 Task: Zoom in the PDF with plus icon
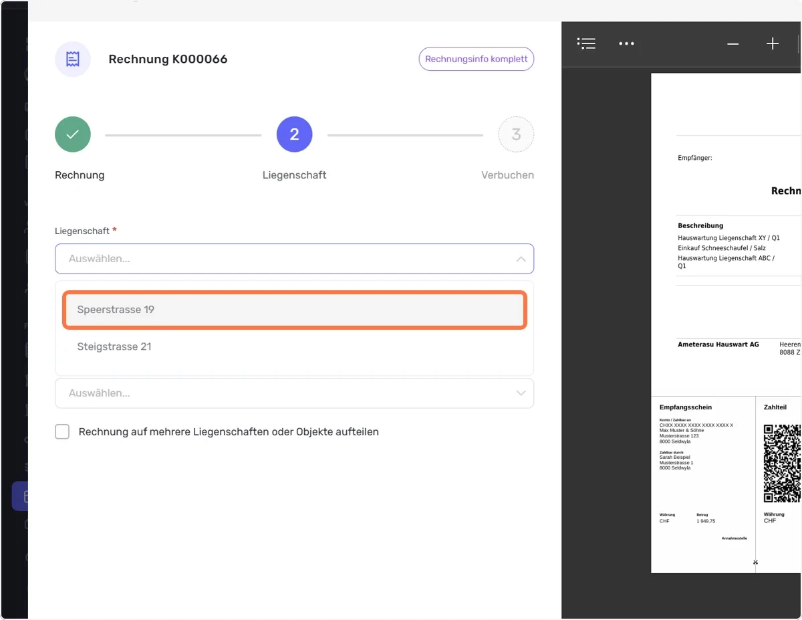click(773, 44)
